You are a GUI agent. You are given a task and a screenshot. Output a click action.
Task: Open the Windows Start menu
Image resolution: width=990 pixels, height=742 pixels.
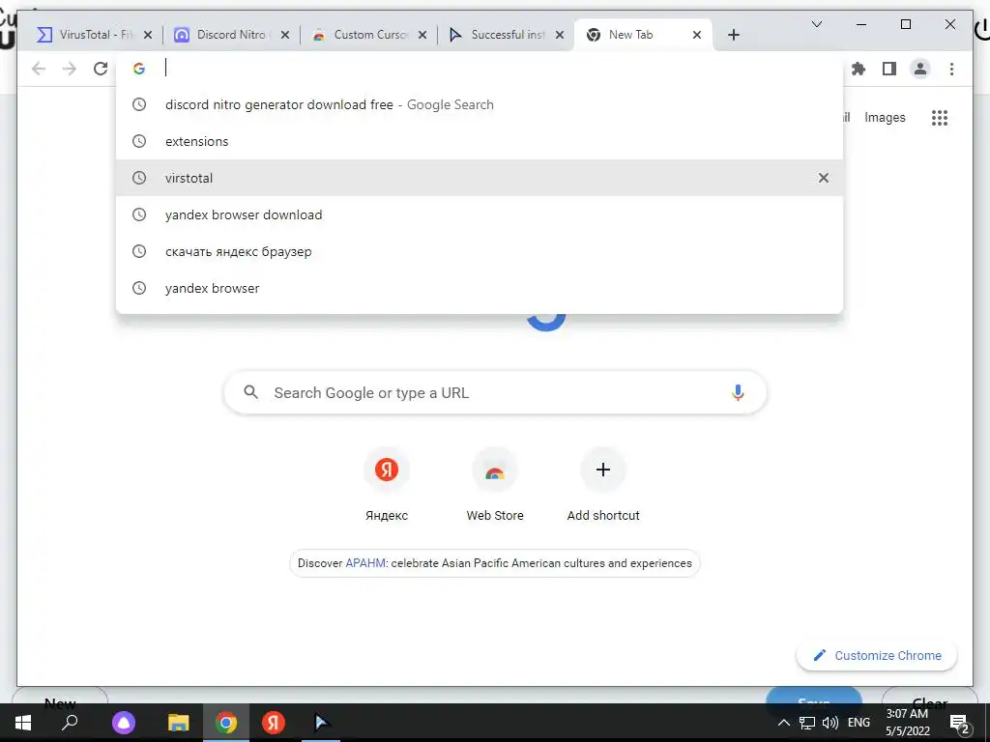[x=23, y=723]
